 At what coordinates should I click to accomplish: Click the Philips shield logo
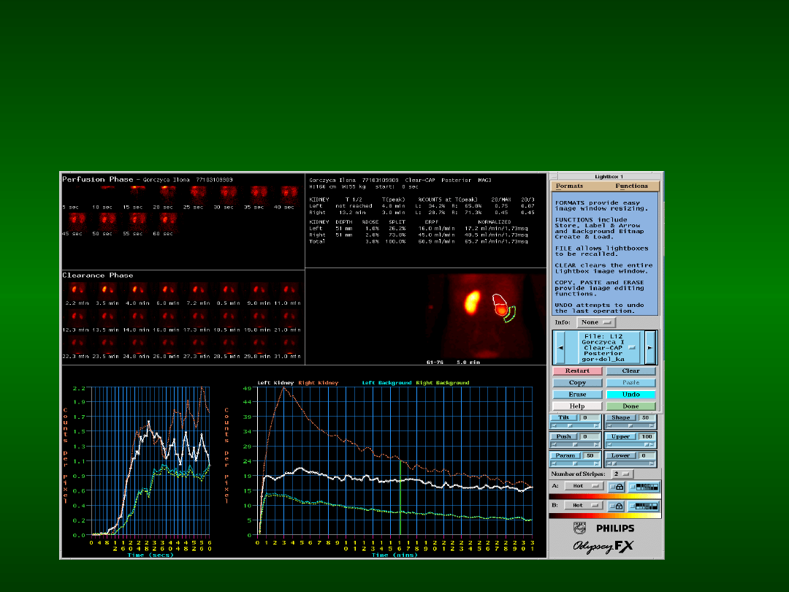[x=580, y=528]
